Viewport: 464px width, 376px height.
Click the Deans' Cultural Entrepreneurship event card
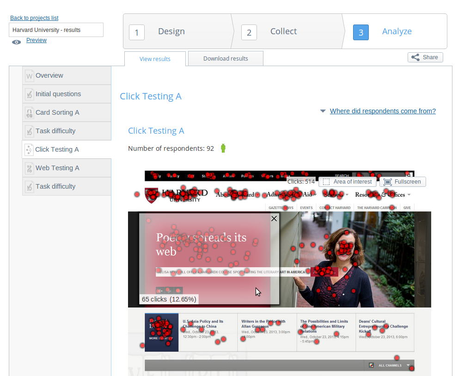click(385, 333)
